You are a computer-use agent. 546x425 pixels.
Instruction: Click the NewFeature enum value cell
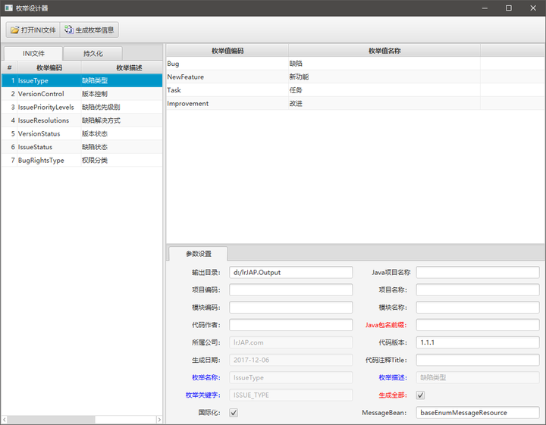tap(227, 77)
